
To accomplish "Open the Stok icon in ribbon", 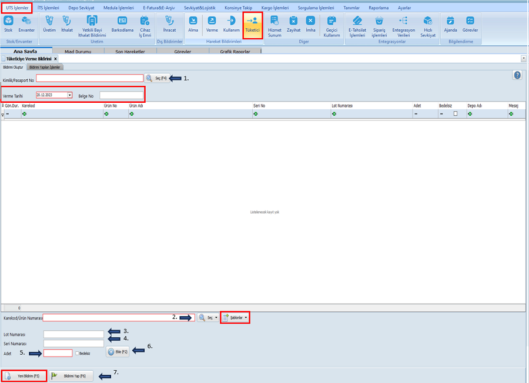I will (x=9, y=23).
